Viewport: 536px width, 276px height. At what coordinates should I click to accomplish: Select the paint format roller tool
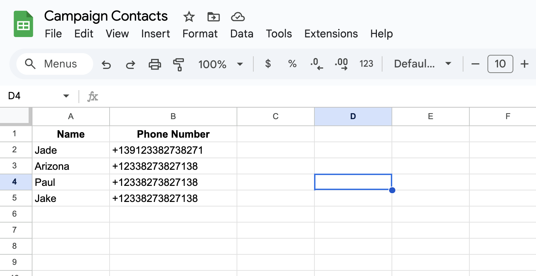pyautogui.click(x=178, y=64)
